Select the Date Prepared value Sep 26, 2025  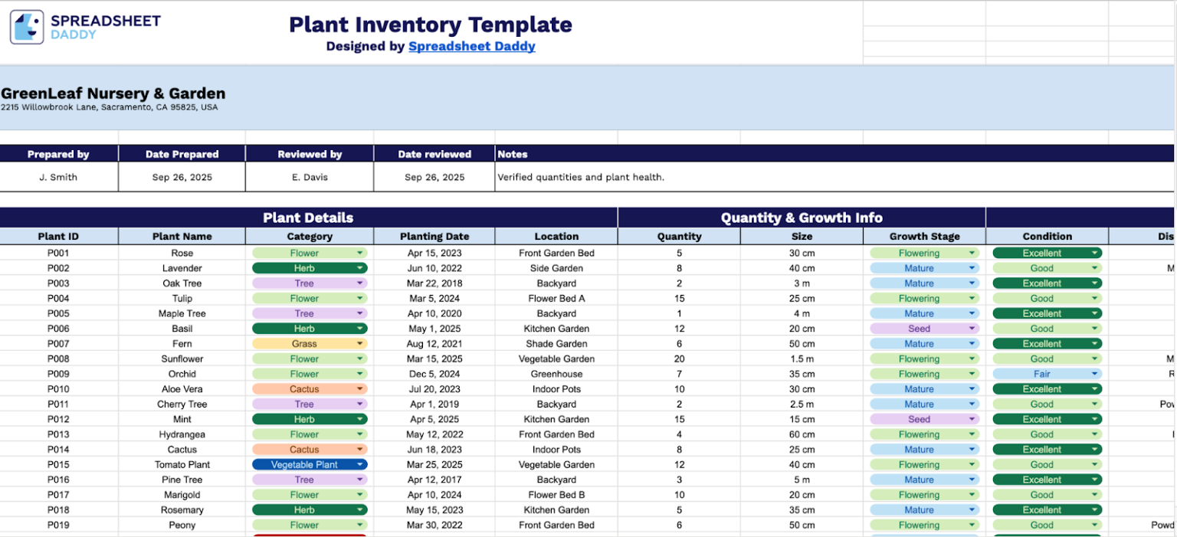click(182, 177)
